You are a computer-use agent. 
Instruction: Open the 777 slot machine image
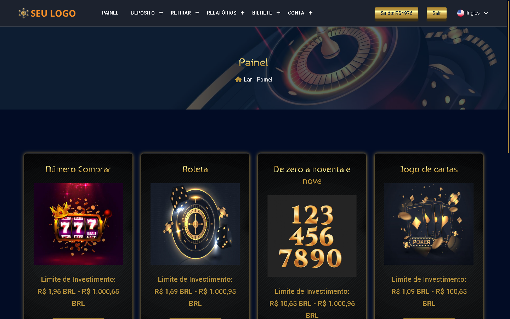78,224
